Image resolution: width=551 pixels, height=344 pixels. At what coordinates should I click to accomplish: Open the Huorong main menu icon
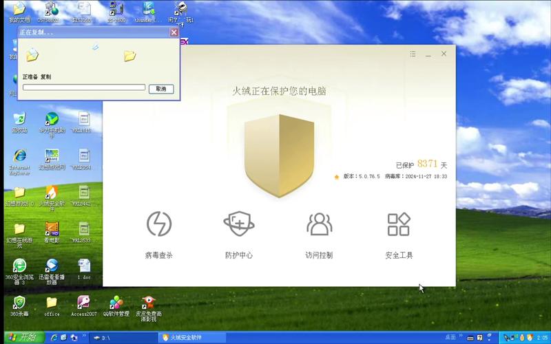click(x=413, y=54)
